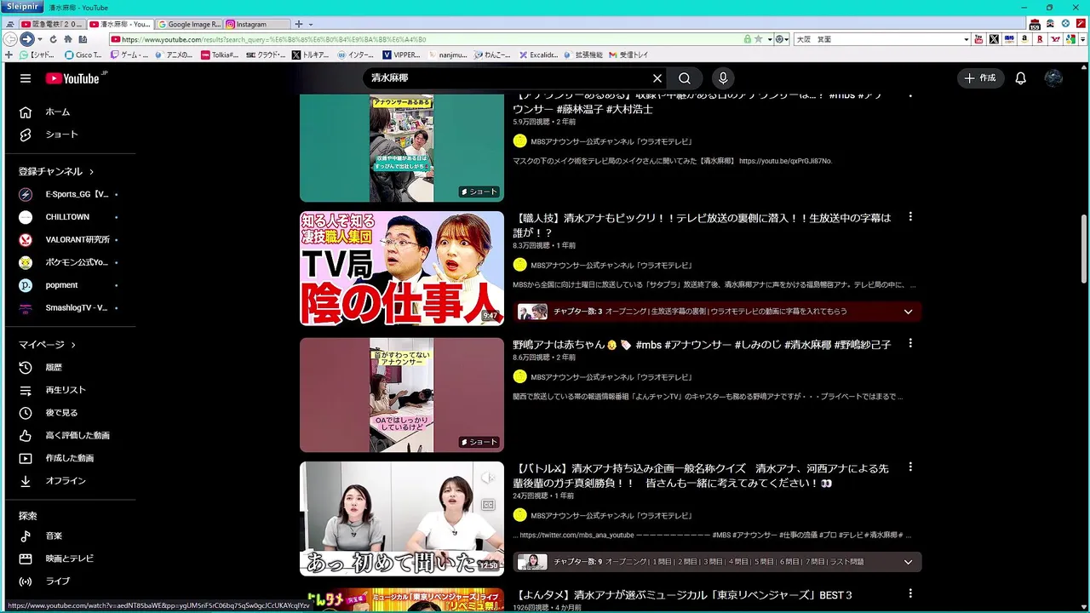Clear the search box with the X

pyautogui.click(x=657, y=78)
